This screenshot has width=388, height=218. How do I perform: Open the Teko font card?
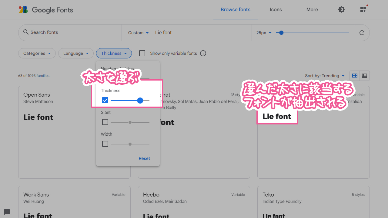click(313, 202)
